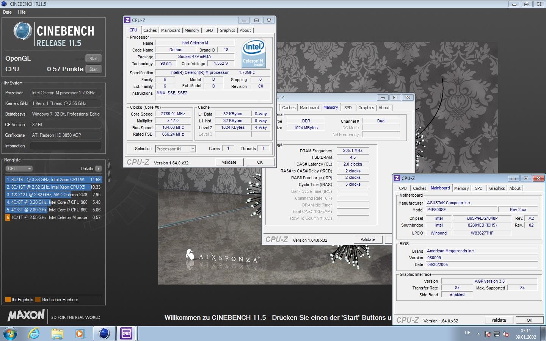Select ranking entry 4C/8T @ 3.20 GHz Core i7
The image size is (546, 341).
(x=53, y=202)
